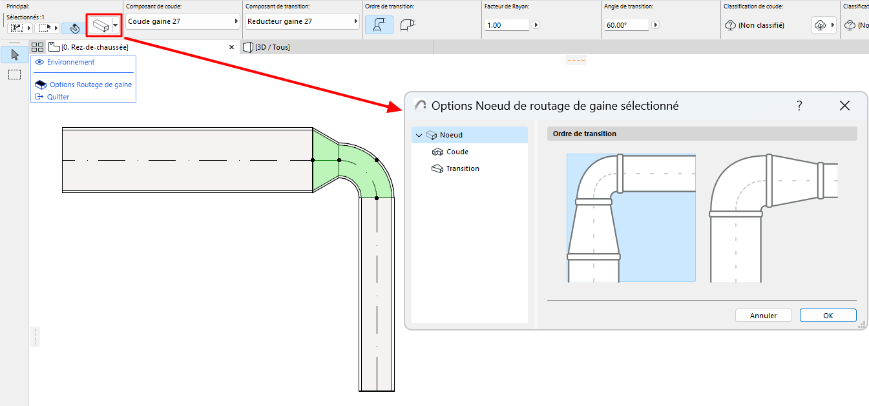Click the (Non classifié) coude classification
This screenshot has height=406, width=869.
click(761, 25)
